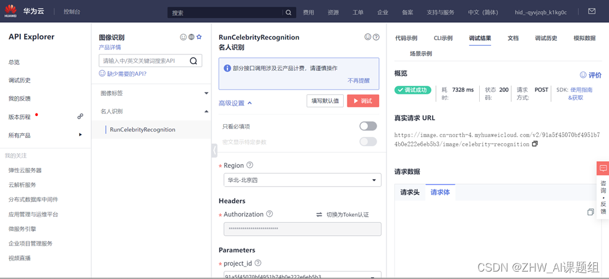Viewport: 609px width, 279px height.
Task: Open 备案 in top navigation
Action: point(407,12)
